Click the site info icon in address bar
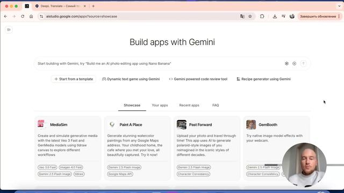This screenshot has height=193, width=344. point(41,17)
